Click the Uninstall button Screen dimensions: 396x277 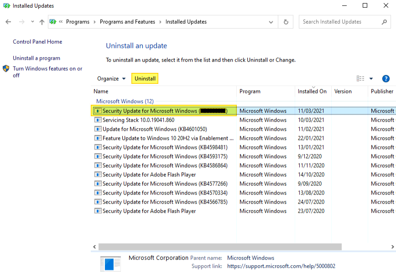click(145, 78)
